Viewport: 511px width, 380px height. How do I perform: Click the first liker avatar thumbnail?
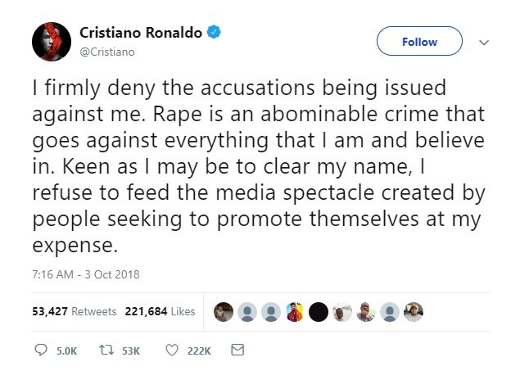click(x=223, y=311)
